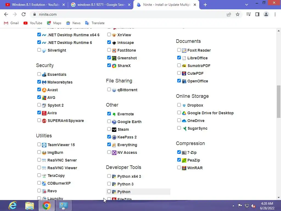Screen dimensions: 281x211
Task: Open the Chrome profile avatar button
Action: click(x=266, y=14)
